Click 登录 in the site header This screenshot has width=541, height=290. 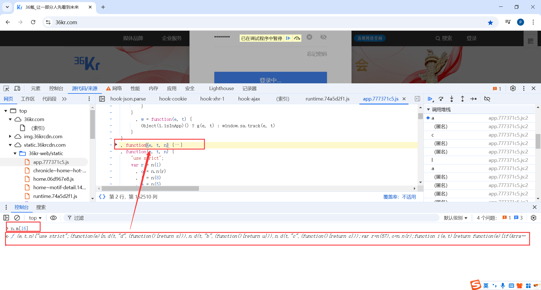click(471, 38)
